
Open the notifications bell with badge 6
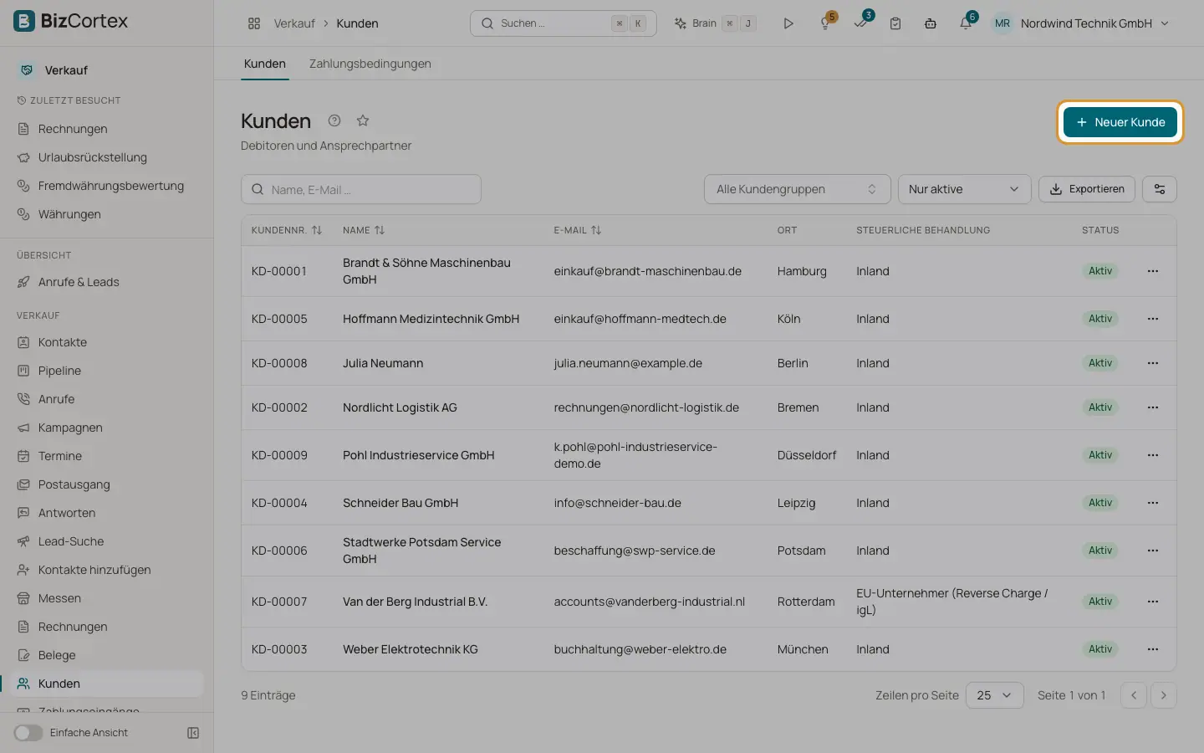[x=966, y=23]
